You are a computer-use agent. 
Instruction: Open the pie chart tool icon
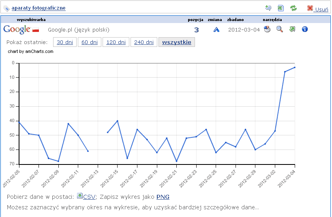coord(267,29)
